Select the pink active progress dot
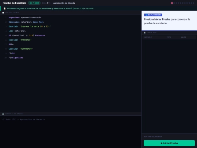 [x=172, y=3]
